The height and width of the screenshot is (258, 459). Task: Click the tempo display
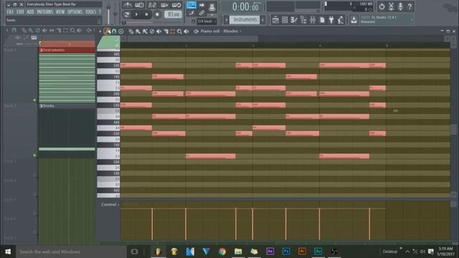pyautogui.click(x=173, y=14)
